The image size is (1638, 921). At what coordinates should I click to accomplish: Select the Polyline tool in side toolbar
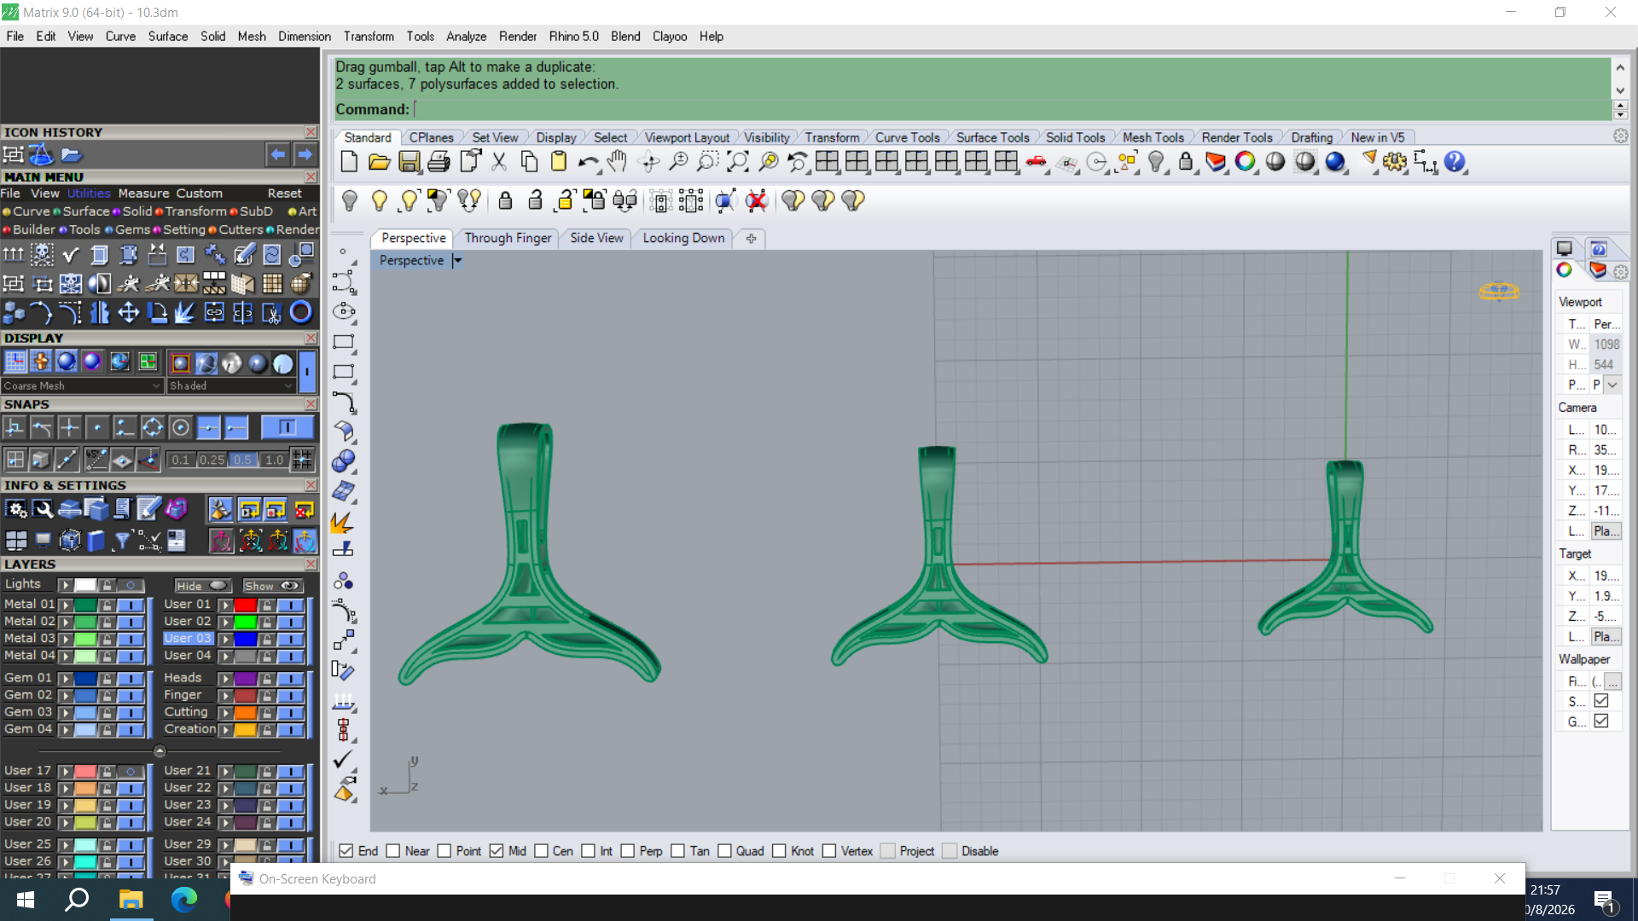[x=344, y=281]
